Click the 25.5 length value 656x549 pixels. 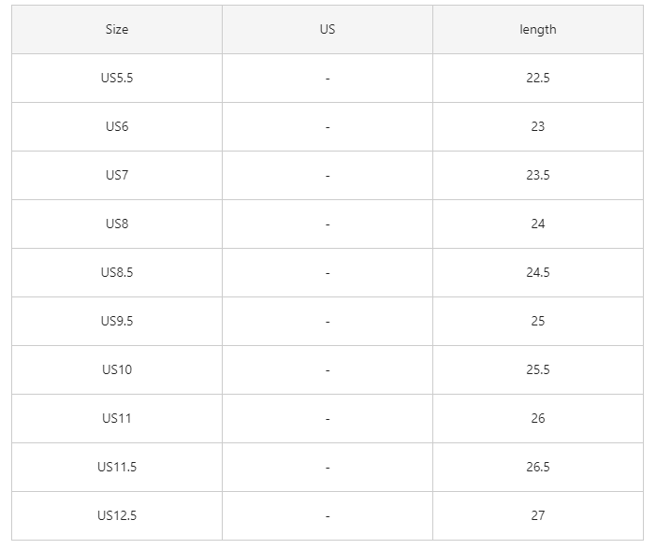click(x=537, y=369)
